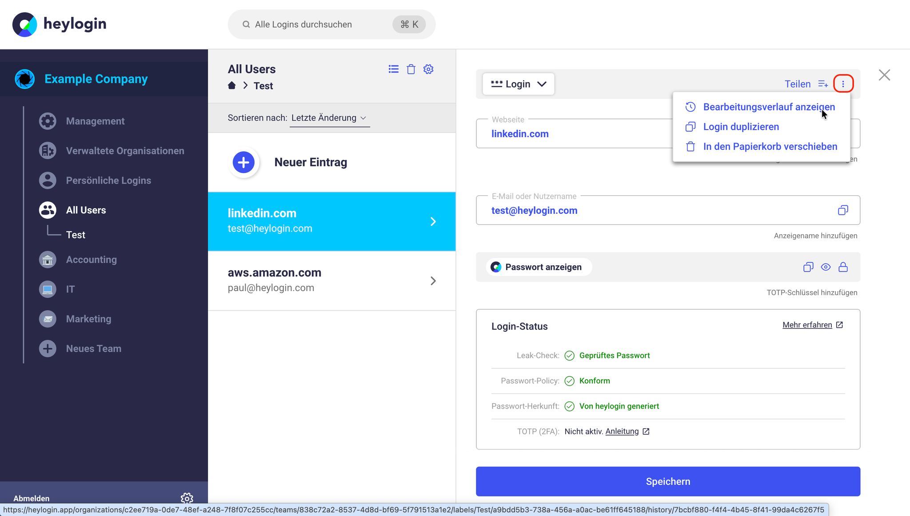Open the aws.amazon.com entry chevron

coord(433,281)
